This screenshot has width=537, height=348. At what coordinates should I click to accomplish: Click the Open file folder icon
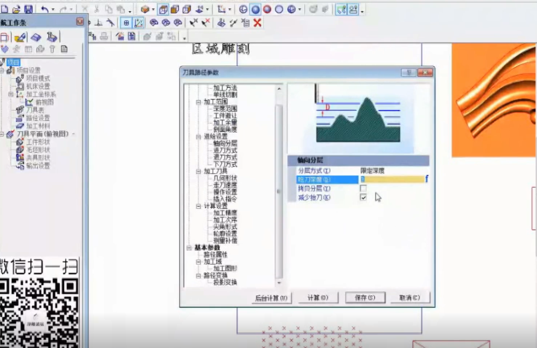(15, 9)
